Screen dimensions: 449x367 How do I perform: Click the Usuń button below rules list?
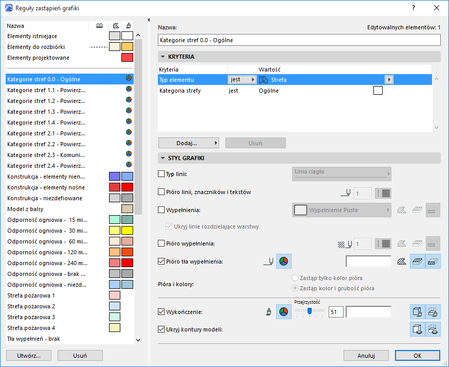pos(80,356)
